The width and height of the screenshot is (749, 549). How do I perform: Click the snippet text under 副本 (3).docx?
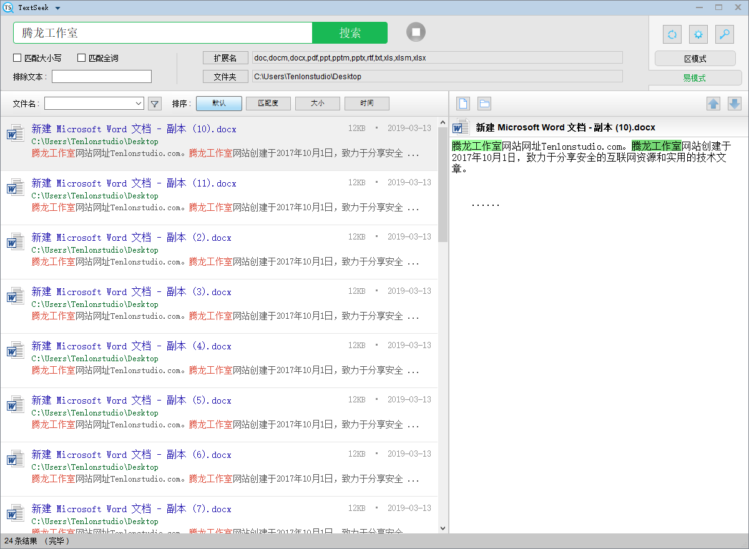pos(225,316)
